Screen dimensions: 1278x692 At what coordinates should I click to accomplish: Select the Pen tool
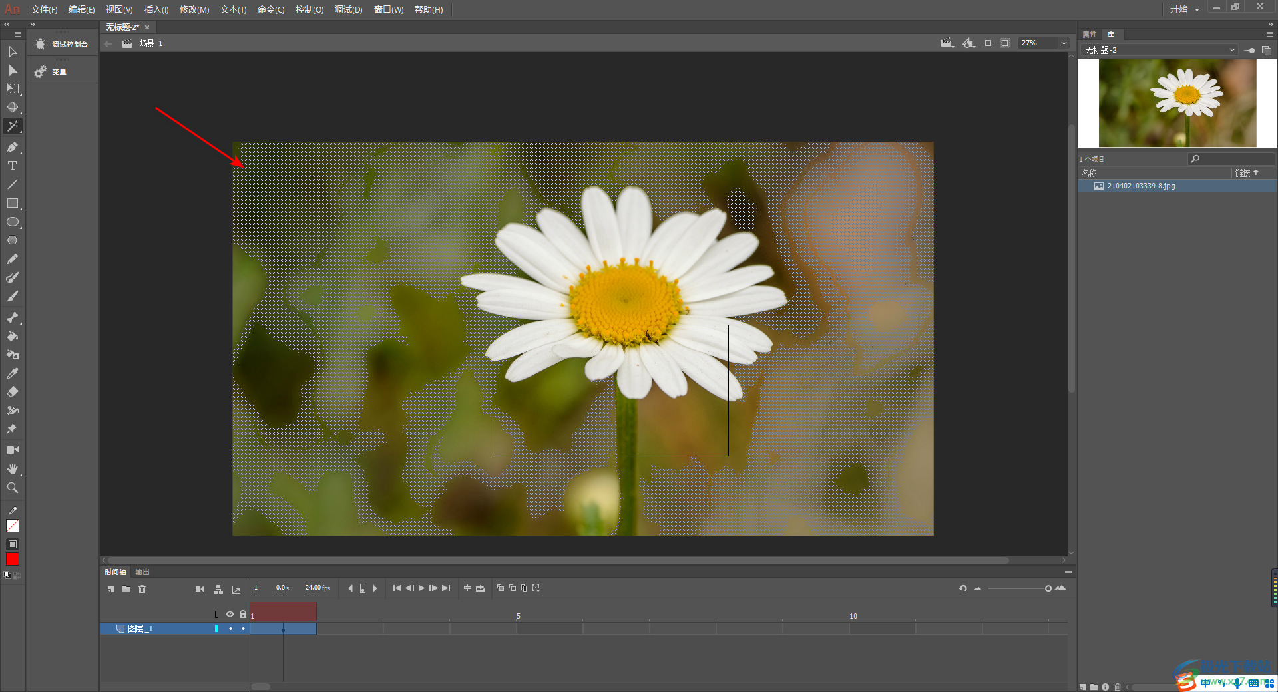[x=13, y=147]
